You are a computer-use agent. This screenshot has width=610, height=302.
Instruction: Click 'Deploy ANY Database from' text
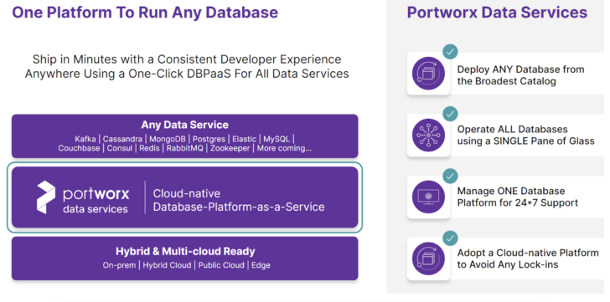[520, 69]
